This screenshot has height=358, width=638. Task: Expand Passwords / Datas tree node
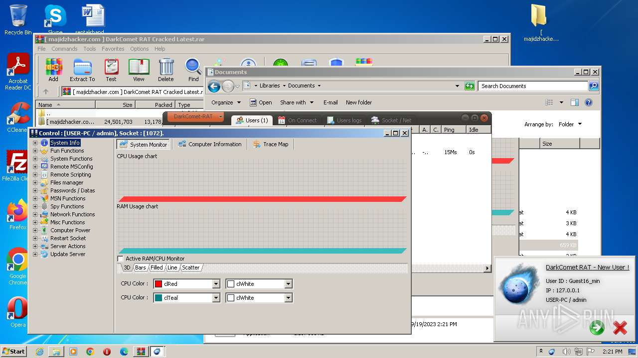(x=35, y=190)
